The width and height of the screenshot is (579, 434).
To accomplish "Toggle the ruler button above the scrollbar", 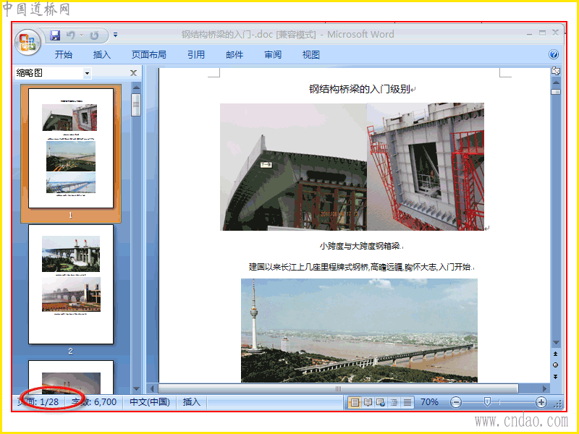I will [x=556, y=70].
